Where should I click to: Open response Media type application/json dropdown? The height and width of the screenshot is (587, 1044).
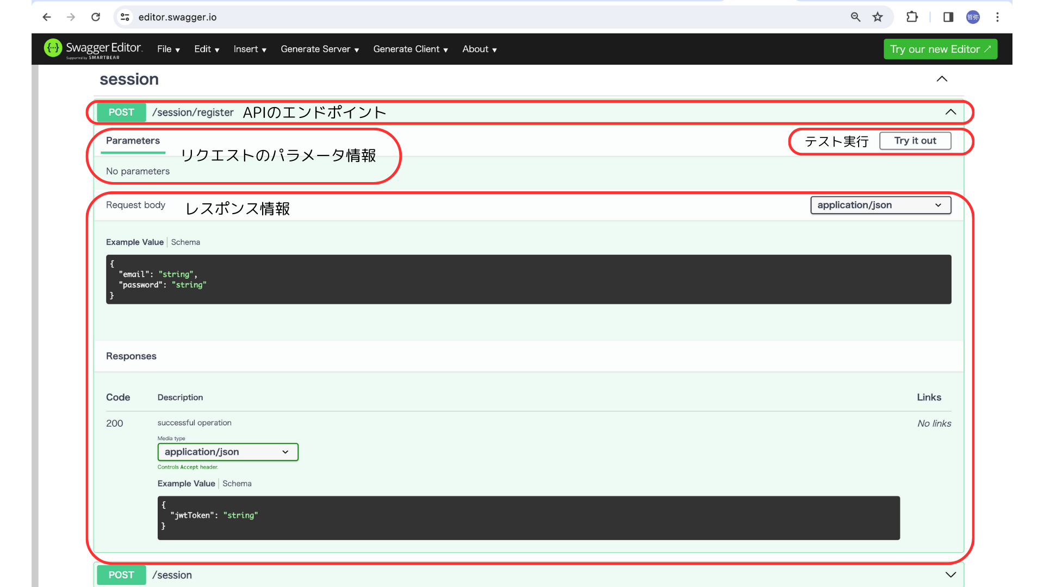tap(228, 452)
